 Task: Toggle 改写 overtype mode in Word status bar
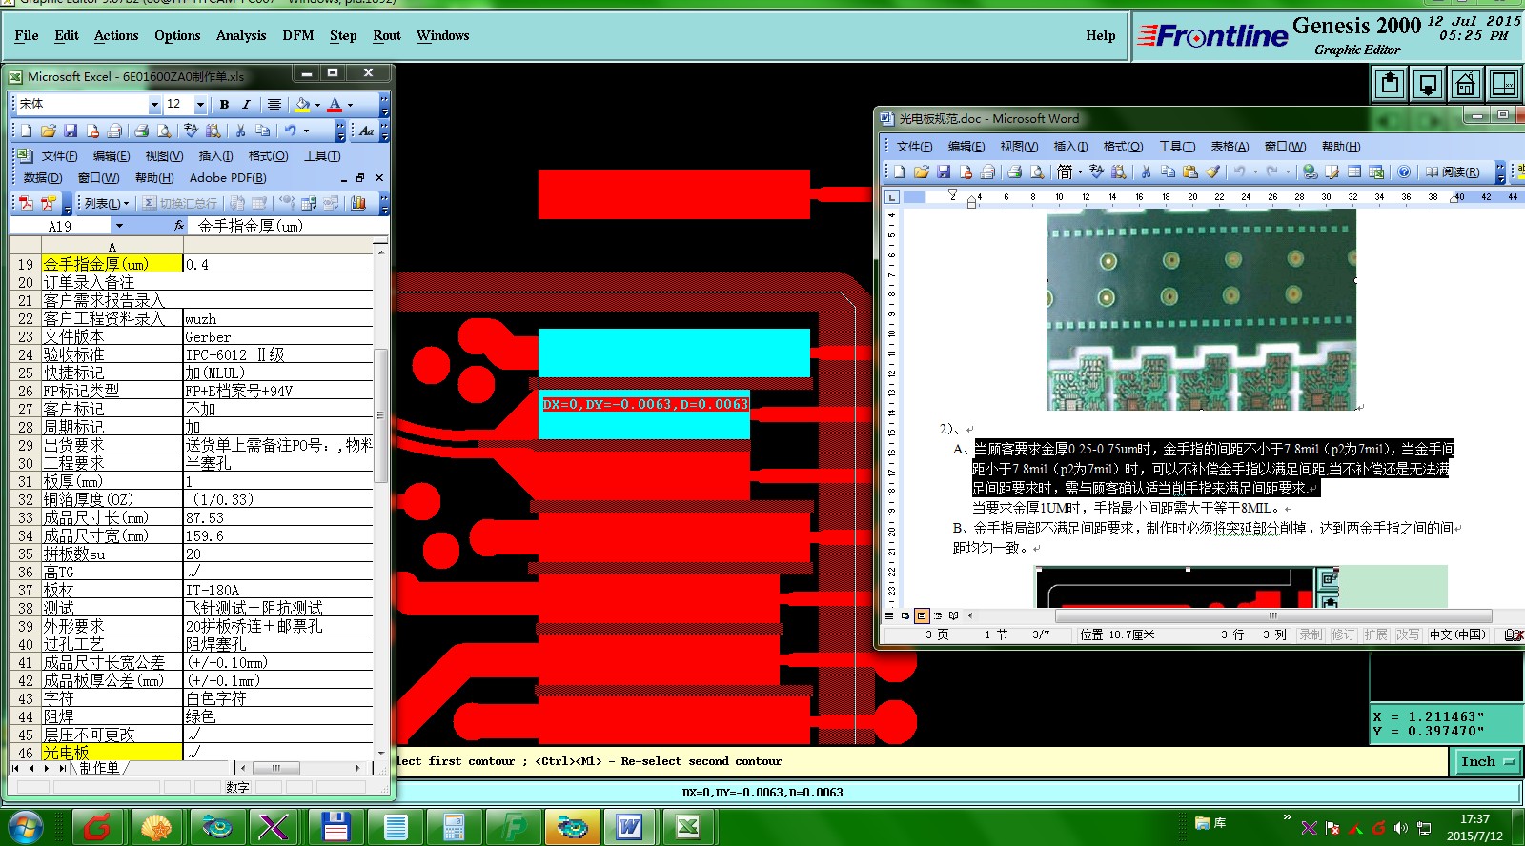coord(1408,634)
